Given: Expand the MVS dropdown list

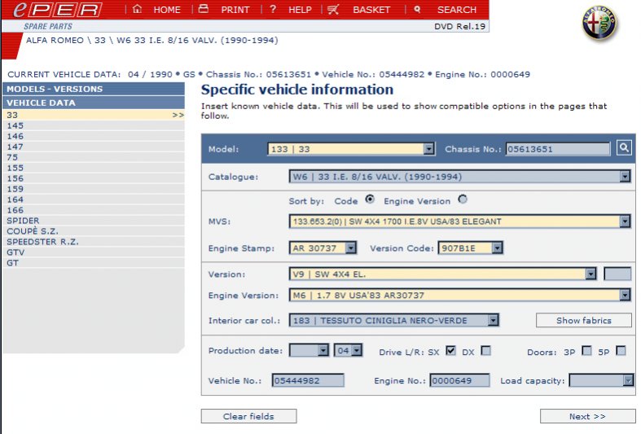Looking at the screenshot, I should coord(625,221).
